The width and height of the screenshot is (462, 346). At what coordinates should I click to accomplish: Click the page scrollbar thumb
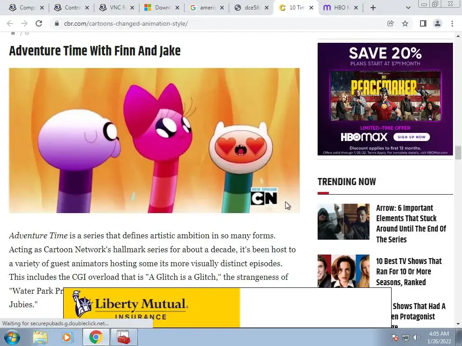(458, 153)
